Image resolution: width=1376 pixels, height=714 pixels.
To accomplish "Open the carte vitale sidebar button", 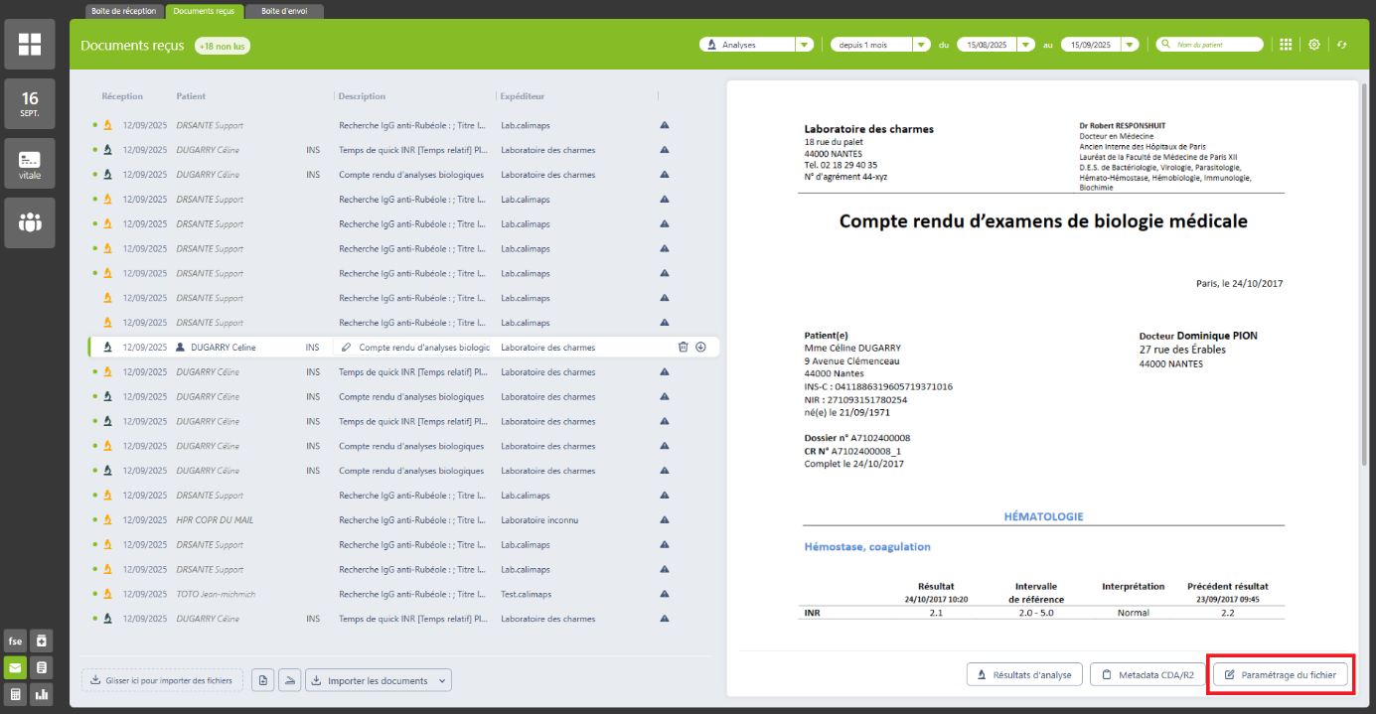I will (x=30, y=164).
